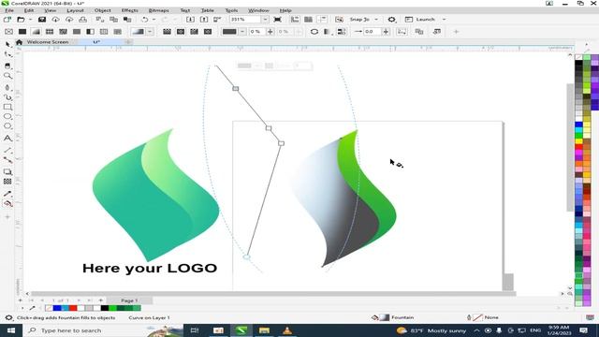Open the Bitmaps menu

[158, 10]
